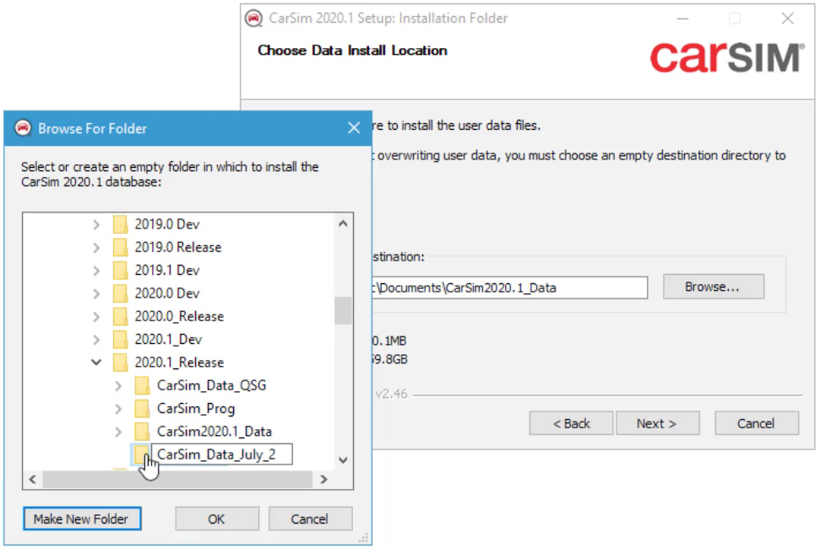This screenshot has width=820, height=548.
Task: Click Cancel in the Setup window
Action: (756, 423)
